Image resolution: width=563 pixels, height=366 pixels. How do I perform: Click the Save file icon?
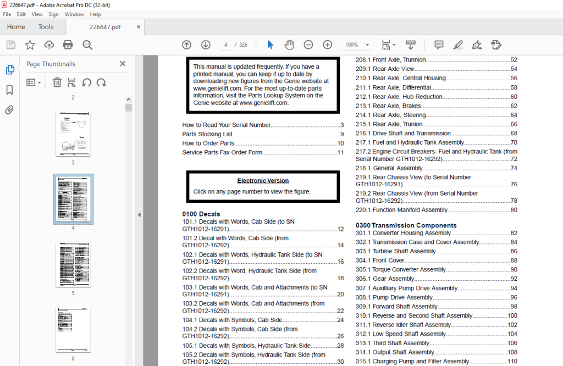pyautogui.click(x=11, y=45)
